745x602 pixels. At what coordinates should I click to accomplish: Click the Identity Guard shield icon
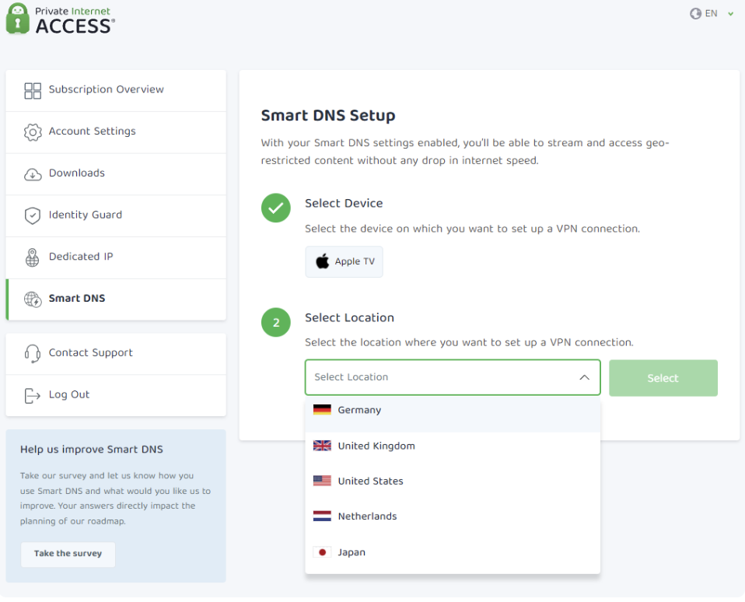click(33, 215)
